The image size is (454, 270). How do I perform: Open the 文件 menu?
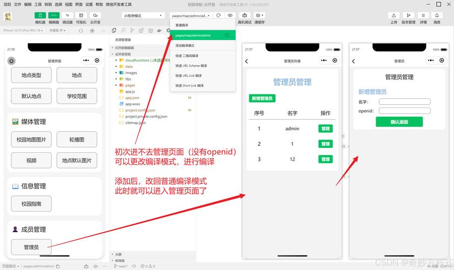coord(18,4)
